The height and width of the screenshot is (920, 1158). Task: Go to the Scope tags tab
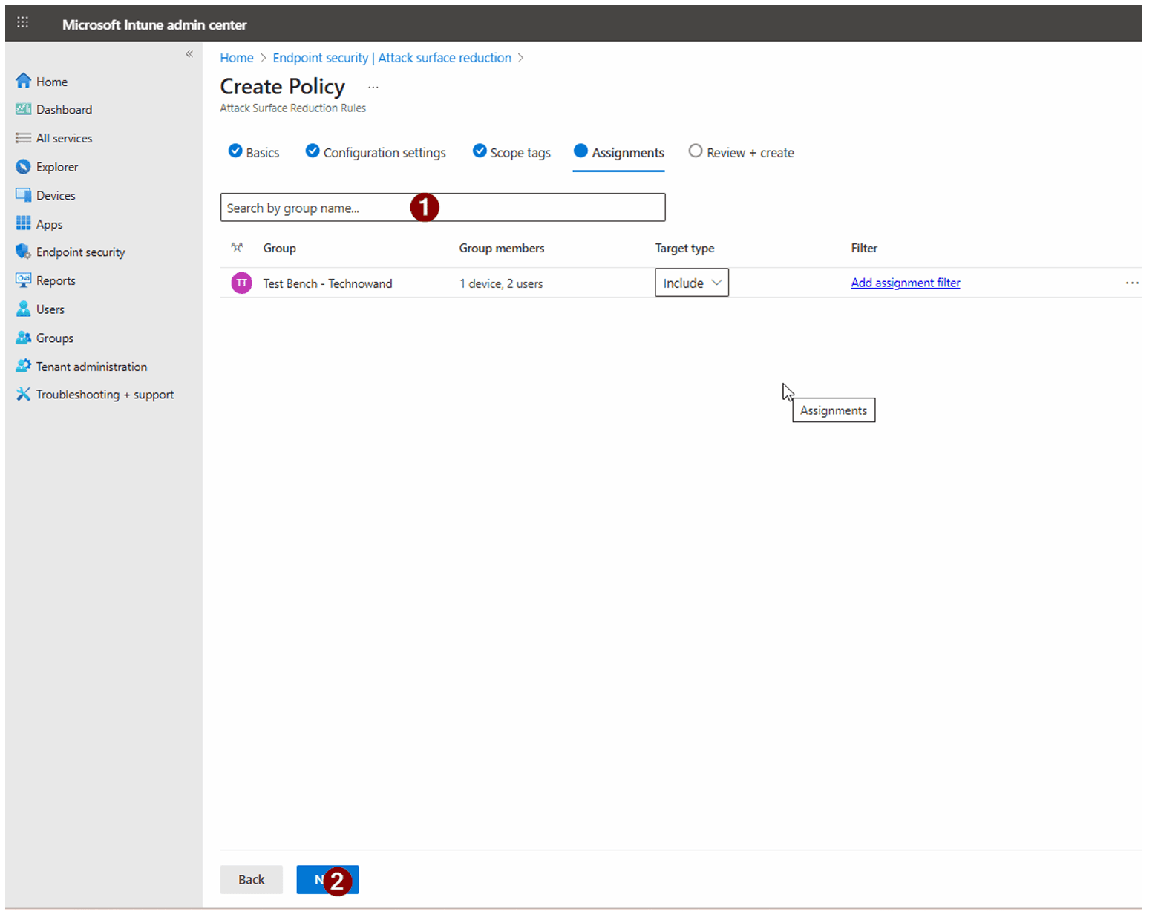[512, 152]
